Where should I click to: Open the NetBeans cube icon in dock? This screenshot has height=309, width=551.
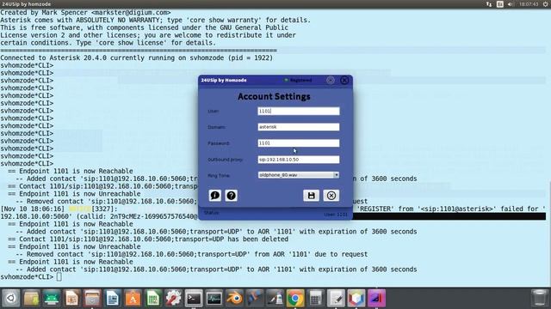(356, 299)
